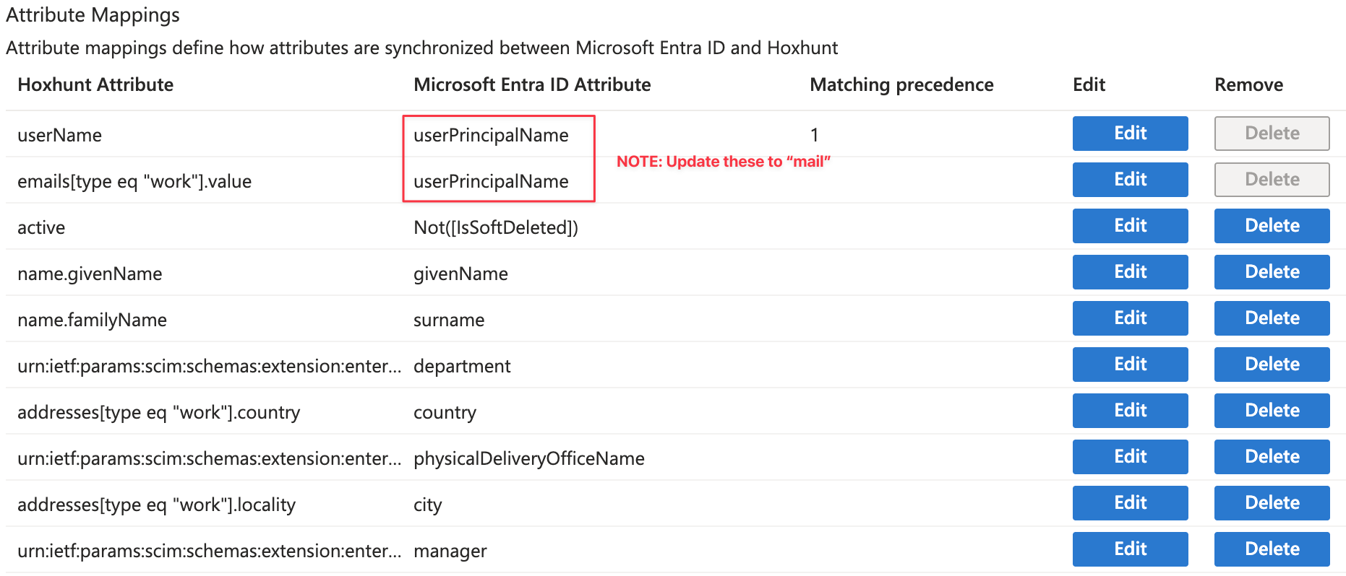Viewport: 1346px width, 576px height.
Task: Edit the name.familyName mapping
Action: [1130, 318]
